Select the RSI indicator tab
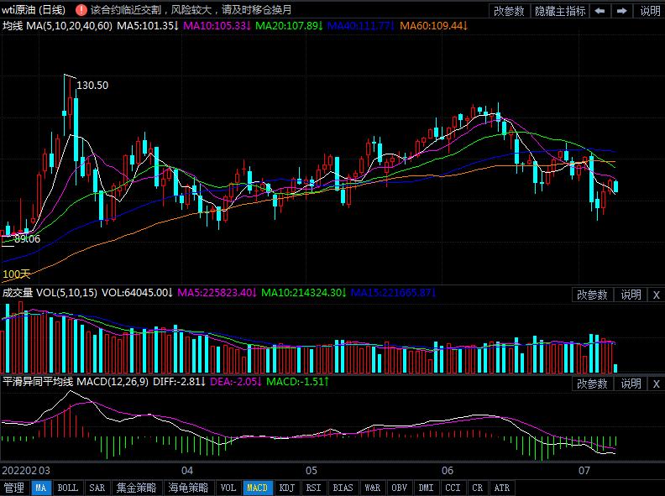665x496 pixels. 313,488
